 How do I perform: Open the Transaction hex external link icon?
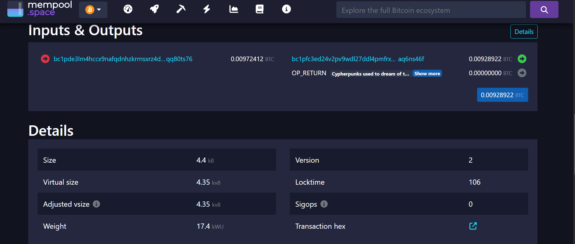coord(473,226)
